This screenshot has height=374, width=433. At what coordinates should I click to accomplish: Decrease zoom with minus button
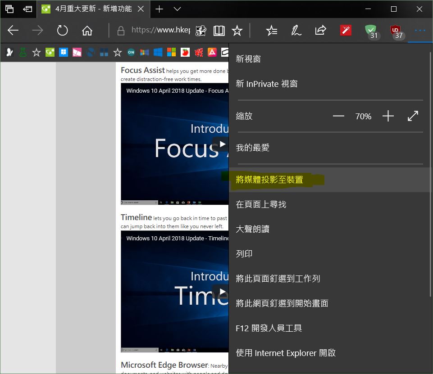click(x=338, y=116)
